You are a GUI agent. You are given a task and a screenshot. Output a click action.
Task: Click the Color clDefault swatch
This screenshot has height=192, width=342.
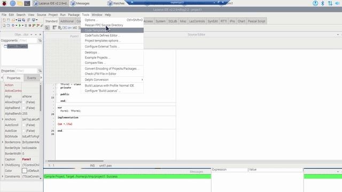(x=25, y=171)
